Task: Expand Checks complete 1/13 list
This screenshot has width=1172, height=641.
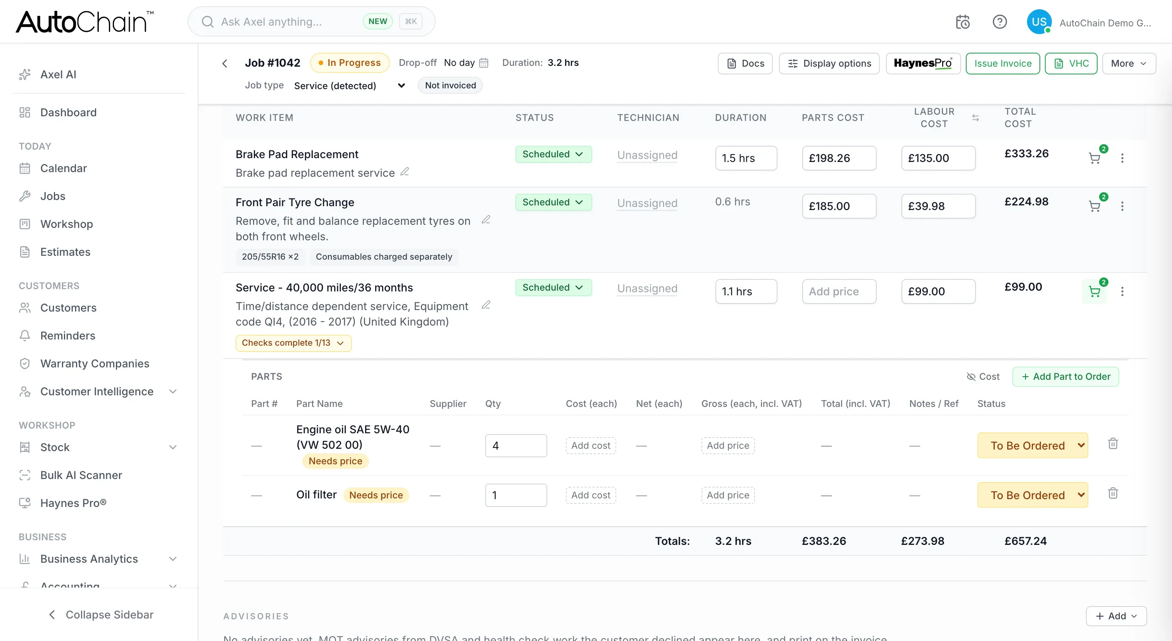Action: tap(293, 343)
